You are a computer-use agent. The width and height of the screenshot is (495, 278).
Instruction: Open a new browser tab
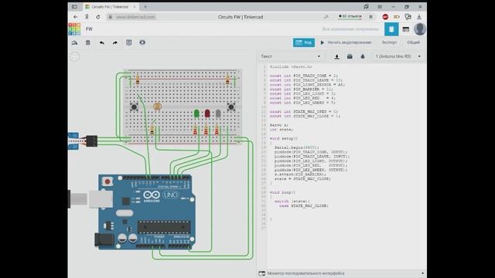click(x=145, y=7)
